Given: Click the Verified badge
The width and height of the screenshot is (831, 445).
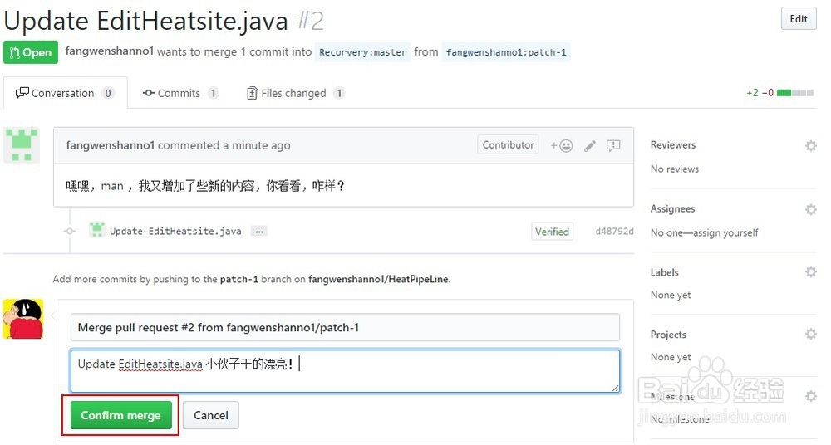Looking at the screenshot, I should pos(552,232).
